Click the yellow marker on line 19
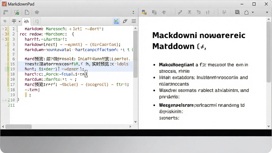272x153 pixels. 26,95
